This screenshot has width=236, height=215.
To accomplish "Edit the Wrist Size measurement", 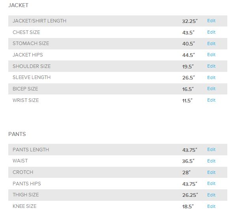I will coord(211,100).
